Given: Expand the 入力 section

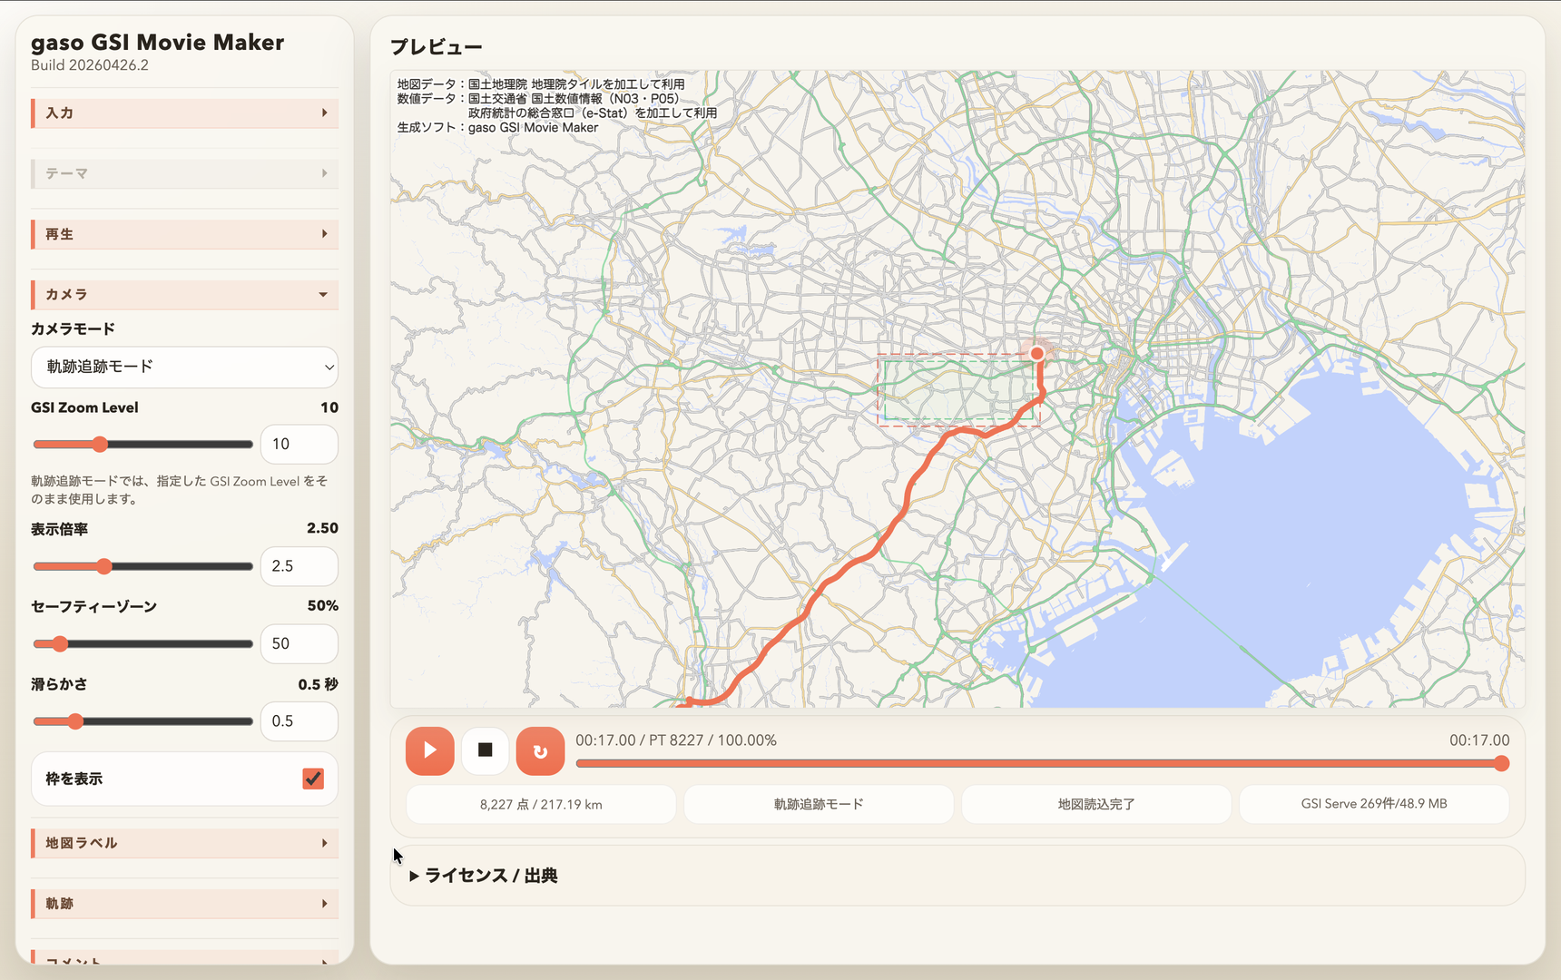Looking at the screenshot, I should (185, 113).
